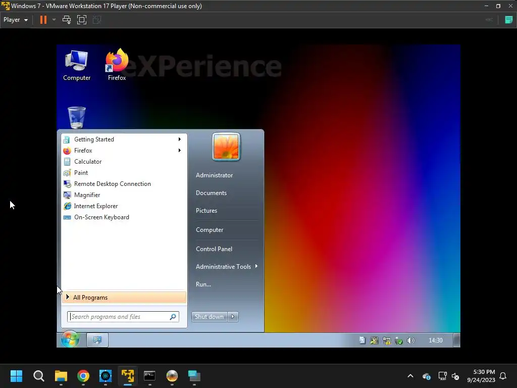Click the network status tray icon in Windows 7
517x388 pixels.
pyautogui.click(x=386, y=341)
